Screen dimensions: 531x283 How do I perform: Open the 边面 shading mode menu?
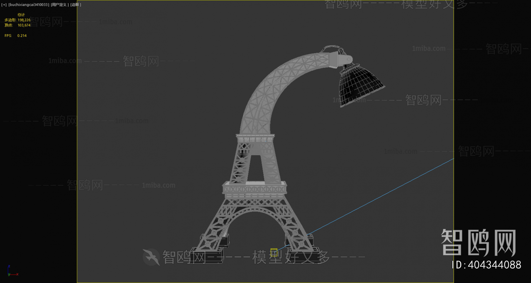75,5
